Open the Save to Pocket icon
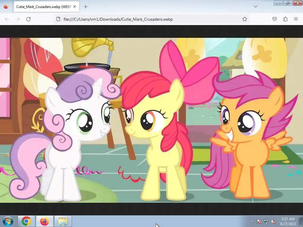The image size is (303, 227). pyautogui.click(x=275, y=19)
